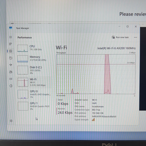Click the Intel(R) Wi-Fi 6 AX200 160MHz text
Image resolution: width=146 pixels, height=146 pixels.
(x=117, y=48)
